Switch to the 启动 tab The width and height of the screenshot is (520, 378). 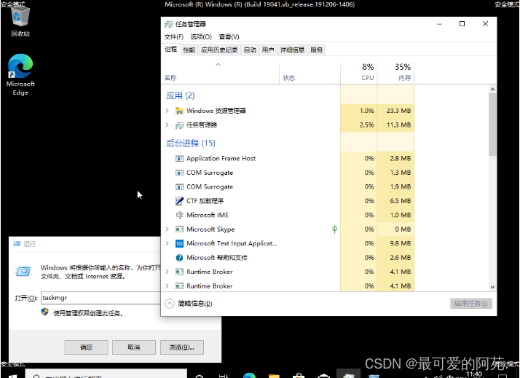tap(250, 50)
